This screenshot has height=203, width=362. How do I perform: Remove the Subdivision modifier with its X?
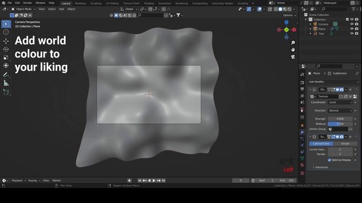(351, 137)
